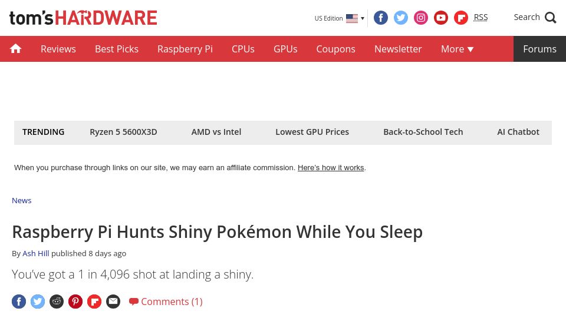The height and width of the screenshot is (318, 566).
Task: Go to Best Picks section
Action: pyautogui.click(x=117, y=49)
